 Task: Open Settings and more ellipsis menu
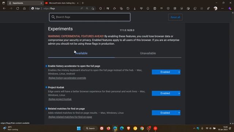(222, 8)
